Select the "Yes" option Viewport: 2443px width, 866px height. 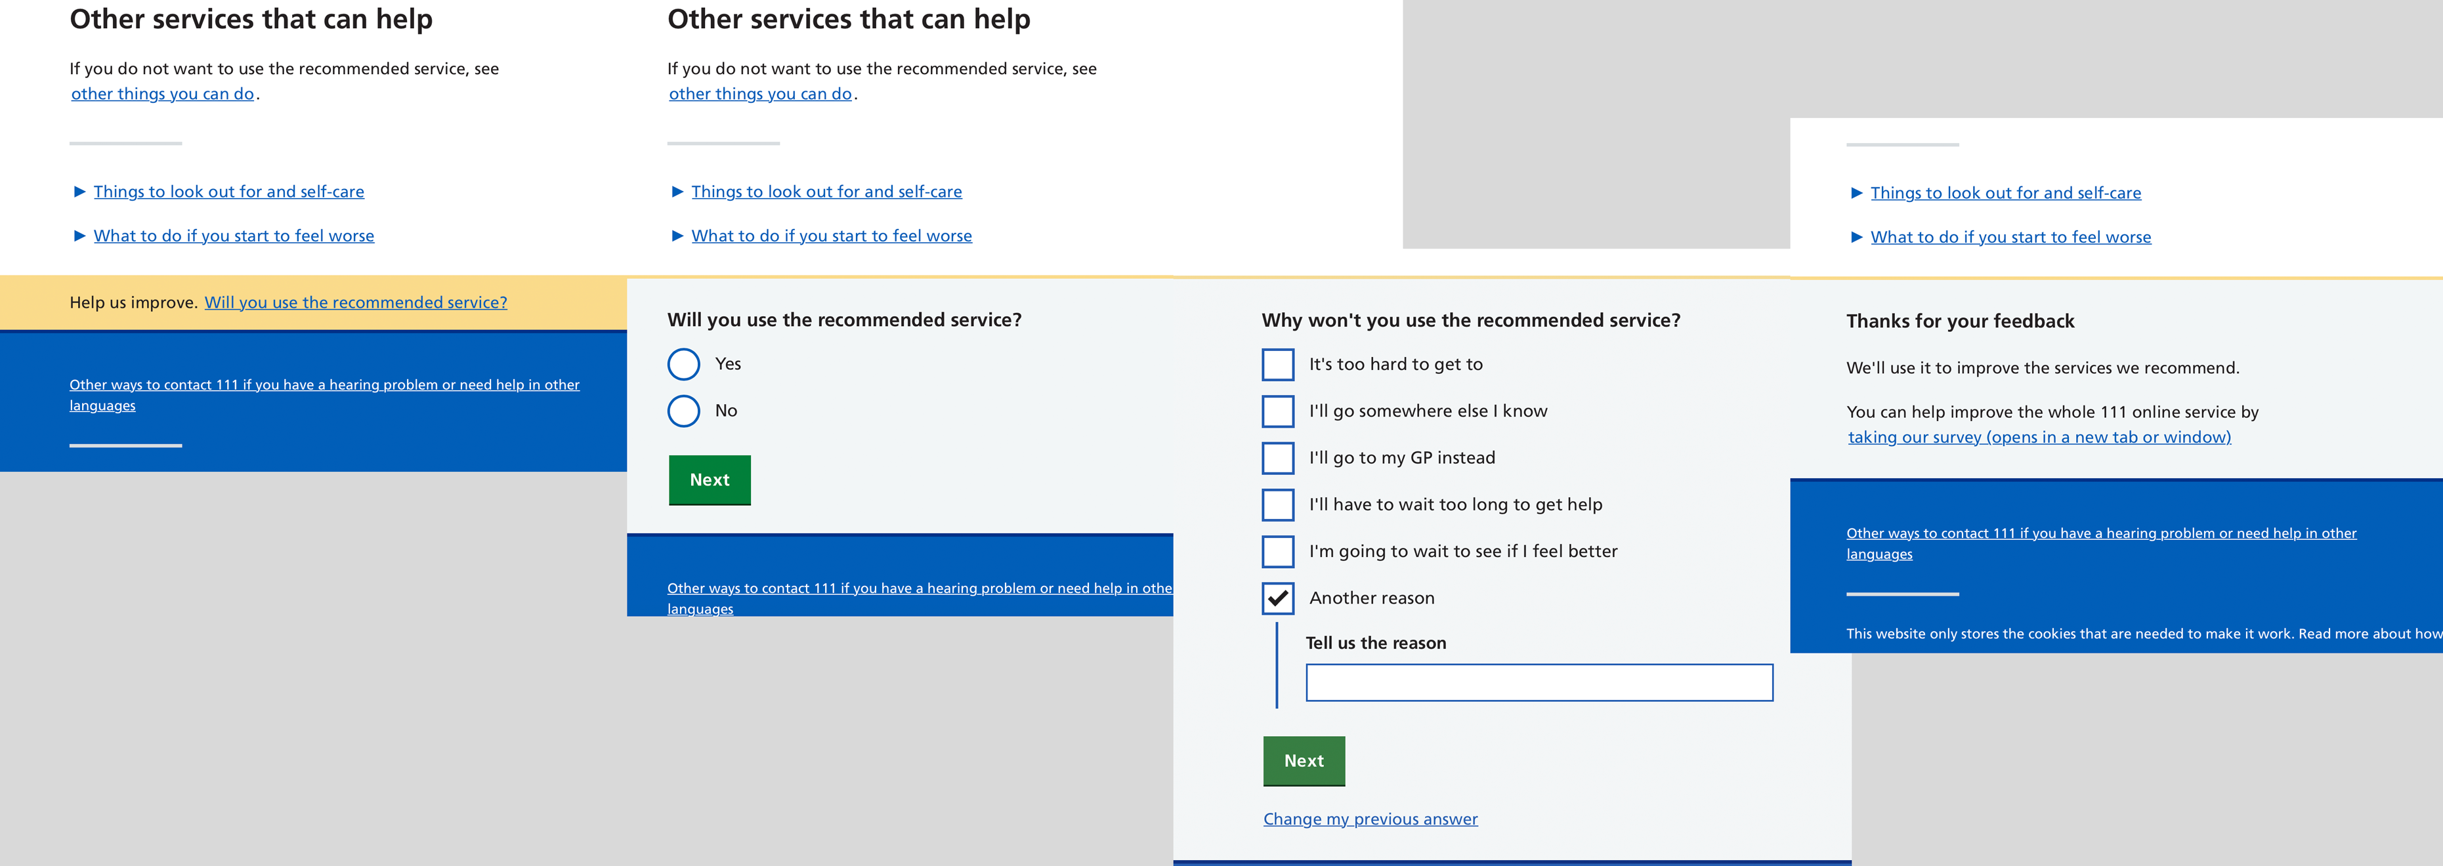[683, 363]
